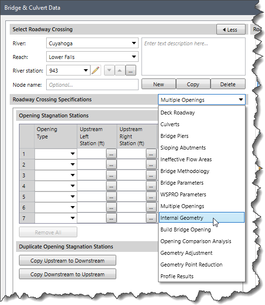Open Opening Type dropdown in row 6
This screenshot has height=305, width=265.
tap(56, 208)
